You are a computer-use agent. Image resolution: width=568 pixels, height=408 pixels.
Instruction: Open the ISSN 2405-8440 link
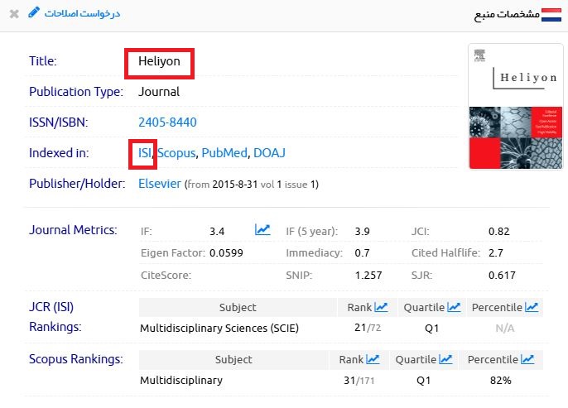[167, 122]
